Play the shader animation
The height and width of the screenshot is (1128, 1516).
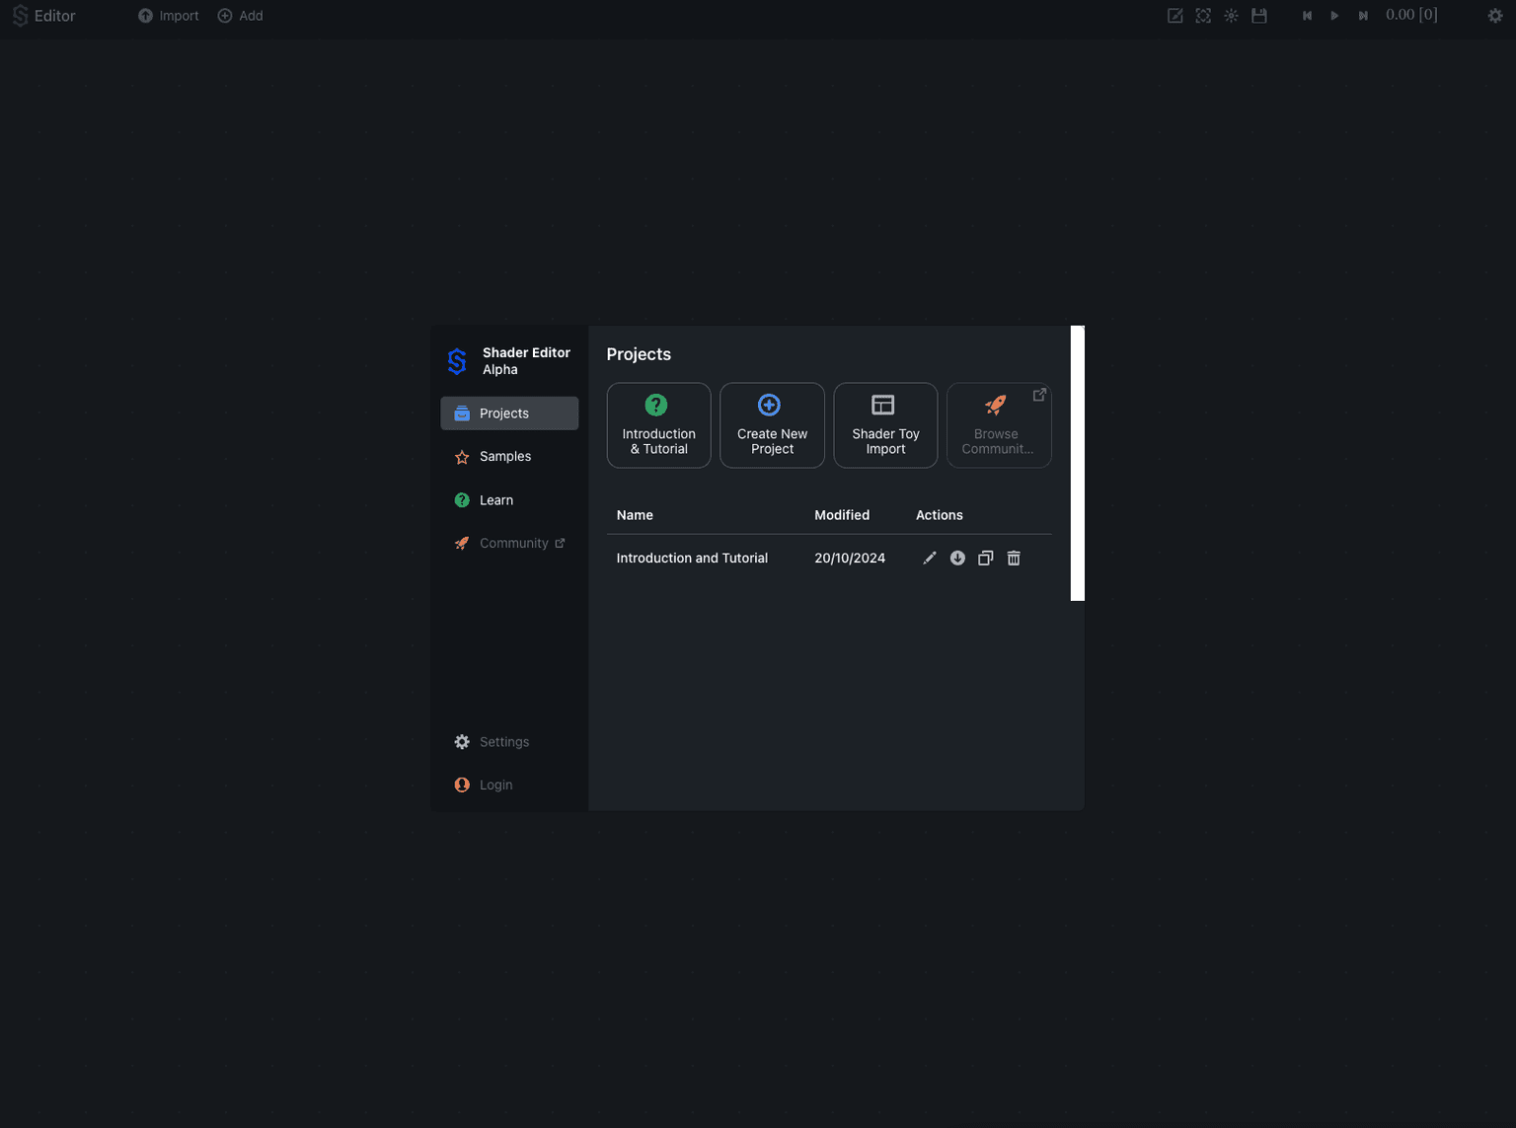click(x=1334, y=15)
